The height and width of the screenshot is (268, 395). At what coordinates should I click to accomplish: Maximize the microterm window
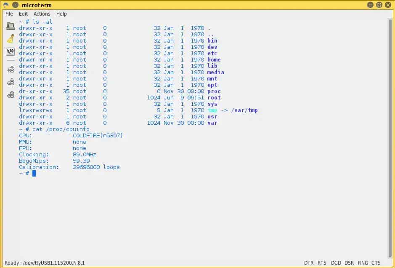(379, 5)
